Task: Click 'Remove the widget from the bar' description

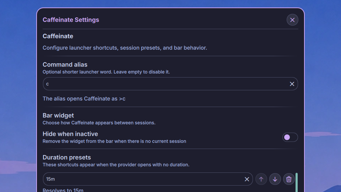Action: (114, 141)
